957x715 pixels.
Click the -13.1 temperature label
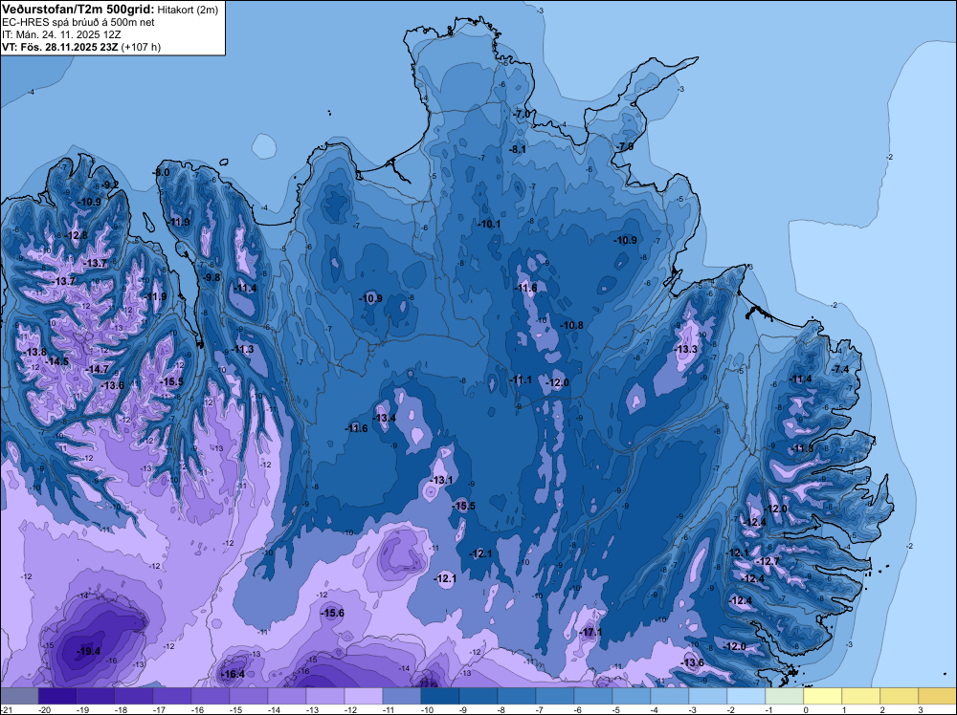pos(441,480)
